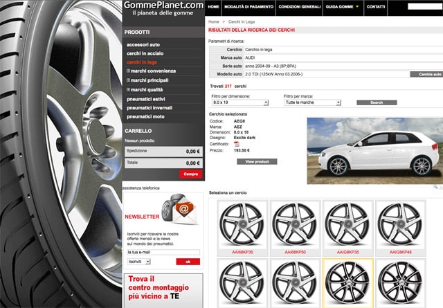Click the top search input field
This screenshot has height=308, width=443.
click(425, 6)
